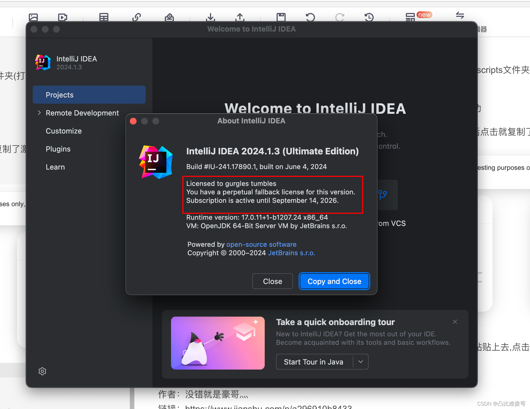This screenshot has width=530, height=409.
Task: Open Customize in the sidebar
Action: 64,131
